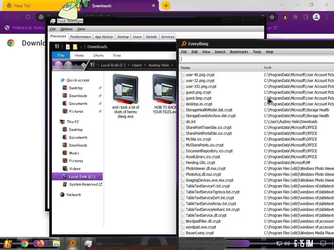This screenshot has width=334, height=250.
Task: Switch to the Performance tab in Task Manager
Action: tap(81, 37)
